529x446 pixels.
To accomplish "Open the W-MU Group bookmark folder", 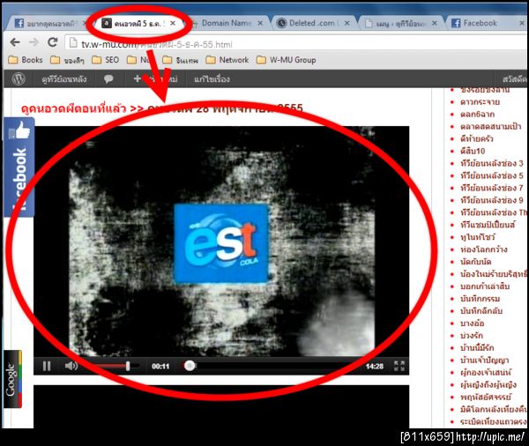I will coord(286,60).
